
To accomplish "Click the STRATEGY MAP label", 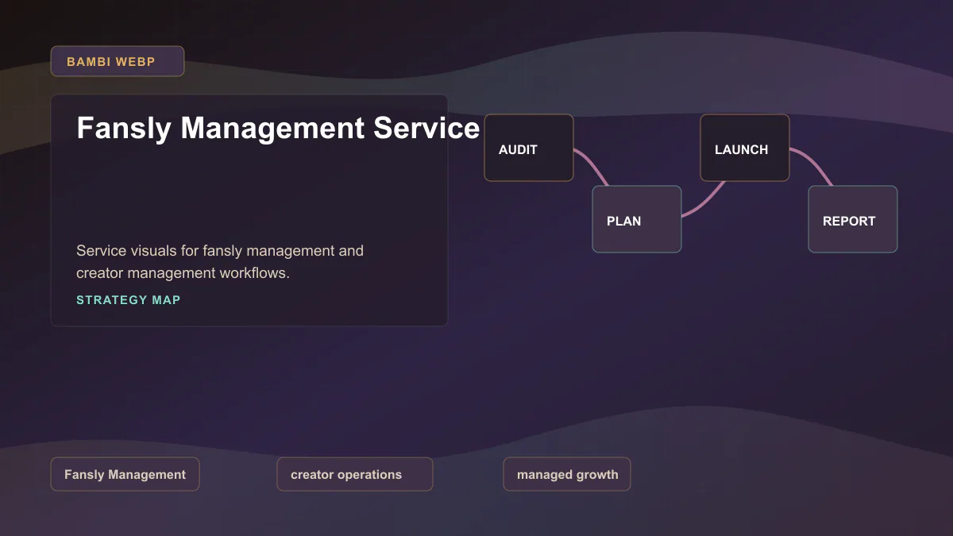I will pyautogui.click(x=129, y=300).
